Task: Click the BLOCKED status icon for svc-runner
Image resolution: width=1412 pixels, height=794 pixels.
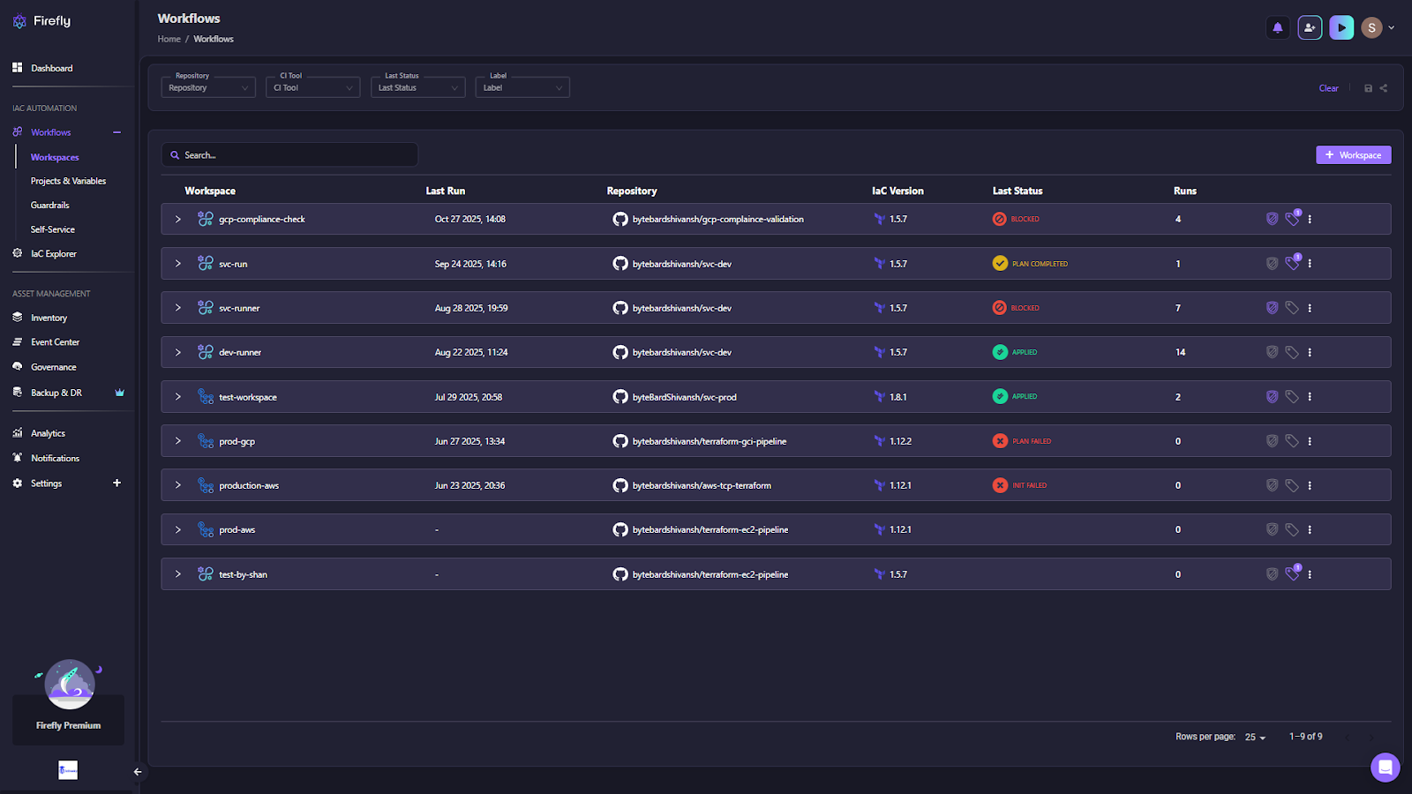Action: 999,308
